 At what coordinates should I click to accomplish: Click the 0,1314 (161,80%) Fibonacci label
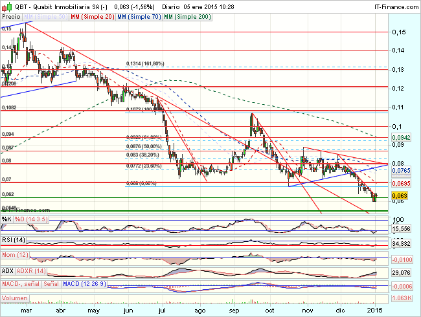(x=145, y=63)
